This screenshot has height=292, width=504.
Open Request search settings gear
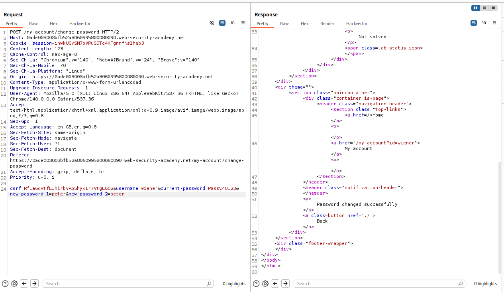(14, 284)
